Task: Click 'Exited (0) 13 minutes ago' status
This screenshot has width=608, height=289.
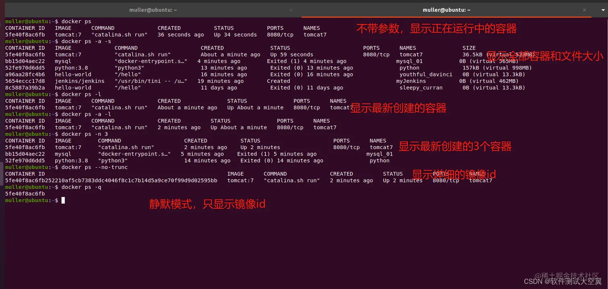Action: [312, 68]
